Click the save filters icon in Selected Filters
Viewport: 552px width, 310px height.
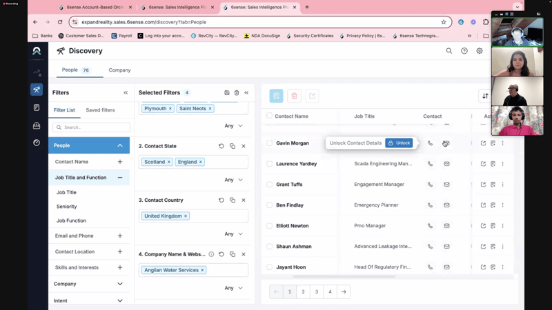coord(227,93)
